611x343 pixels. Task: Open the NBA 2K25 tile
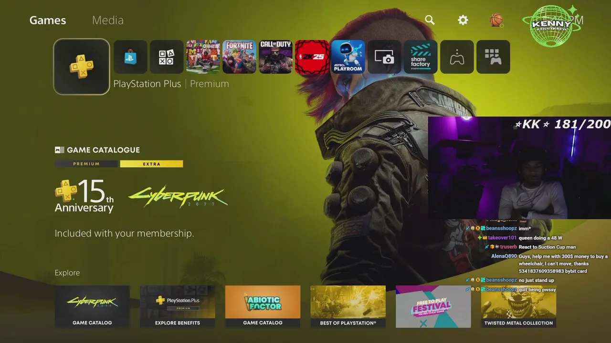tap(312, 57)
